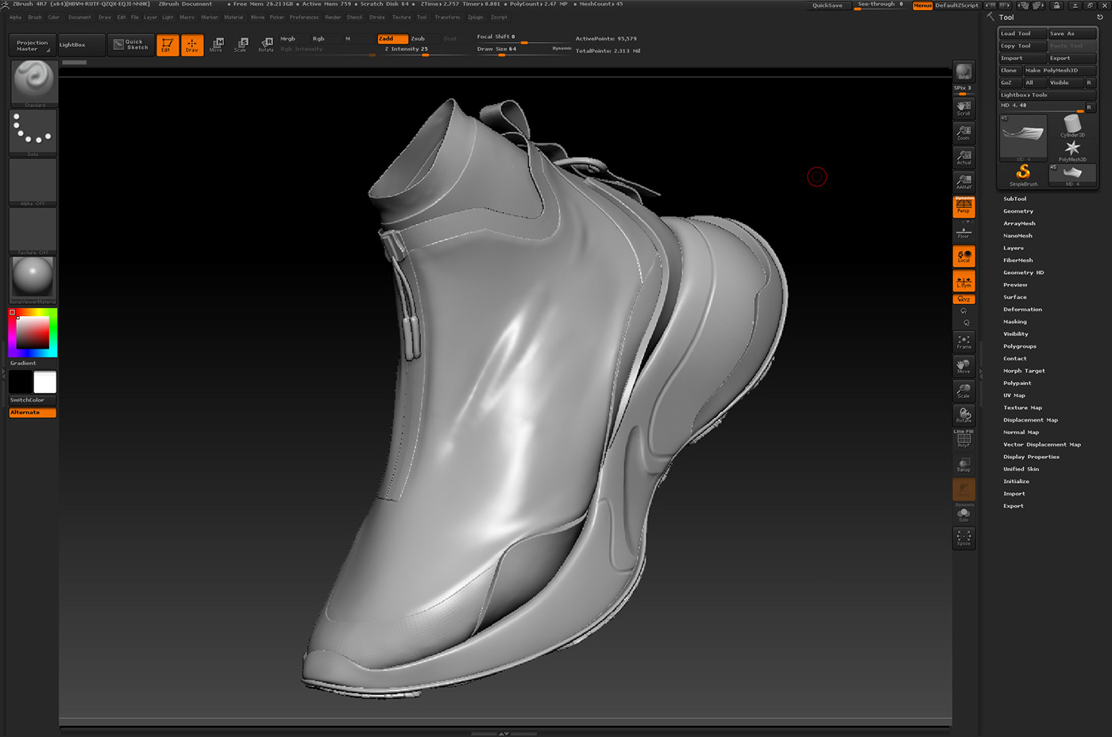1112x737 pixels.
Task: Activate the Rotate tool on top shelf
Action: 265,44
